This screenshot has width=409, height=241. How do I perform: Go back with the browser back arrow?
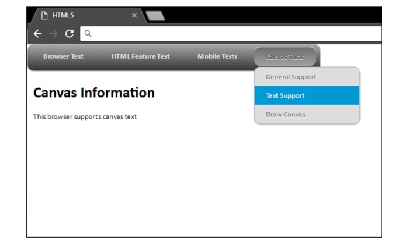(x=38, y=34)
